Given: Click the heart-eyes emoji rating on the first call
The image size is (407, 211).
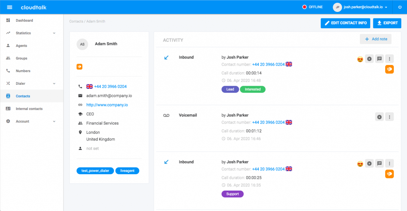Looking at the screenshot, I should tap(360, 59).
